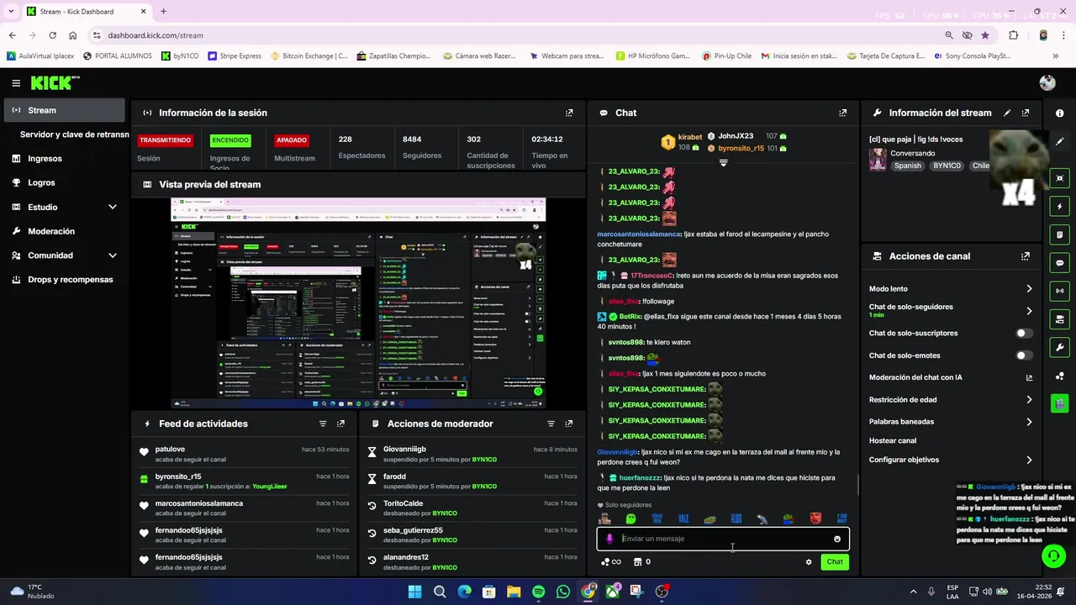Open the emoji picker in chat input
The image size is (1076, 605).
coord(837,539)
